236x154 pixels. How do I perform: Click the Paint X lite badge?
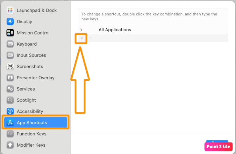point(218,147)
